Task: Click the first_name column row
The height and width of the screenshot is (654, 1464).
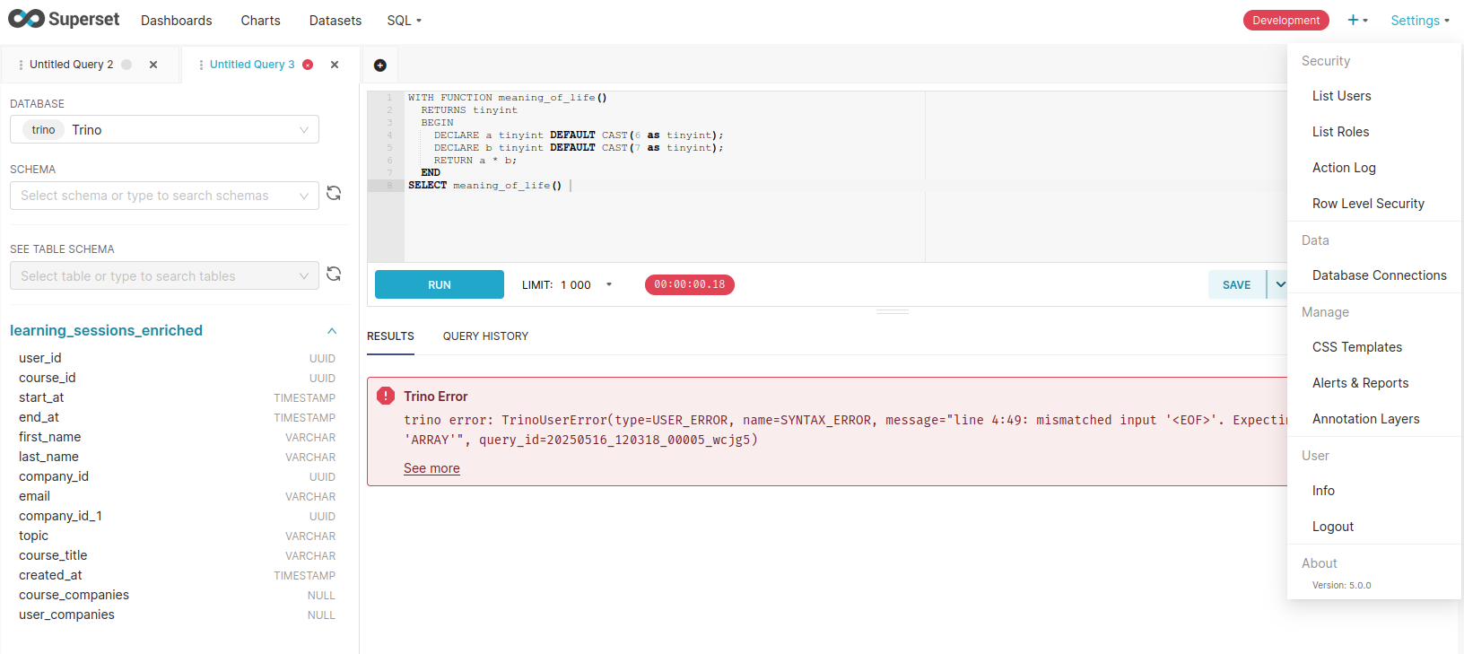Action: pyautogui.click(x=177, y=437)
